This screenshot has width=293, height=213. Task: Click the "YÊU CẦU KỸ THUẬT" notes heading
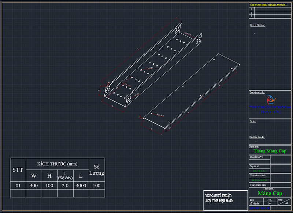click(219, 196)
